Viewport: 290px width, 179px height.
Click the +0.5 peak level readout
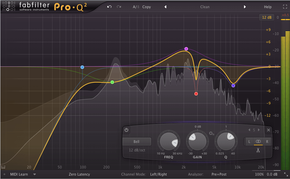285,15
